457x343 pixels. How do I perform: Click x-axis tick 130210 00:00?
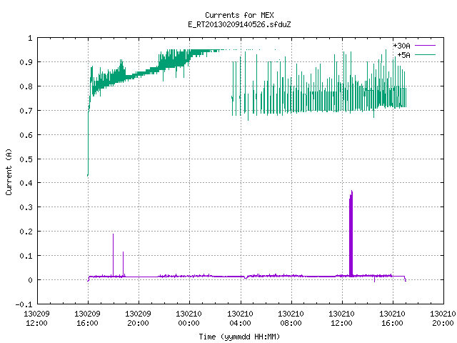(189, 319)
